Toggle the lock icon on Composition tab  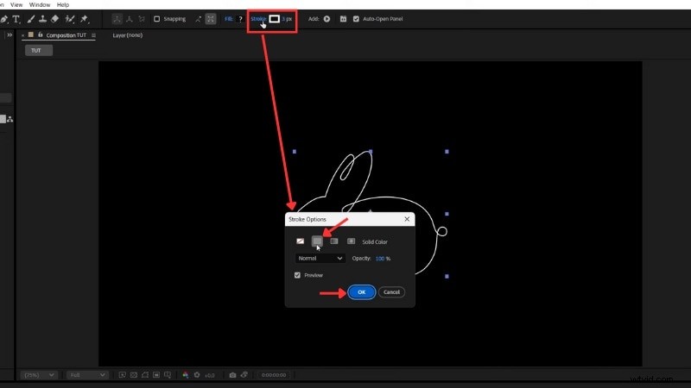coord(40,34)
